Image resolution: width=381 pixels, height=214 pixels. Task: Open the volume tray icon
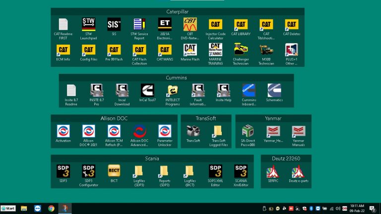338,209
